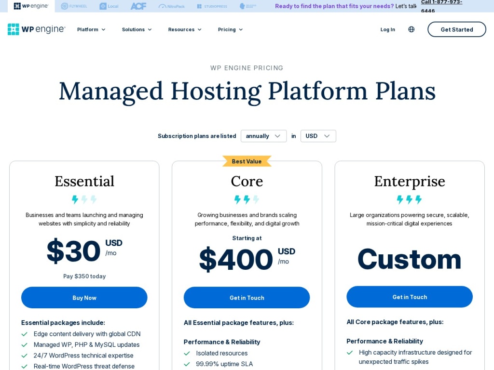Click 'Essential packages include:' heading
The width and height of the screenshot is (494, 370).
[x=63, y=322]
